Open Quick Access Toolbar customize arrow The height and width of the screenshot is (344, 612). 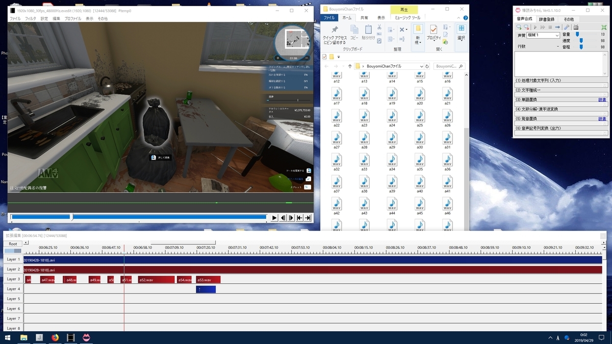[x=339, y=57]
